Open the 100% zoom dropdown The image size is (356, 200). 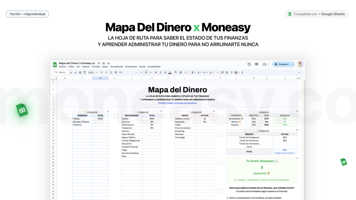(x=93, y=73)
